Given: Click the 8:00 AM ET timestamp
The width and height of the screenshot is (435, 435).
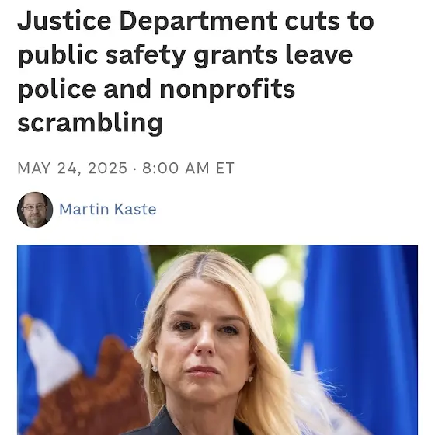Looking at the screenshot, I should (188, 168).
